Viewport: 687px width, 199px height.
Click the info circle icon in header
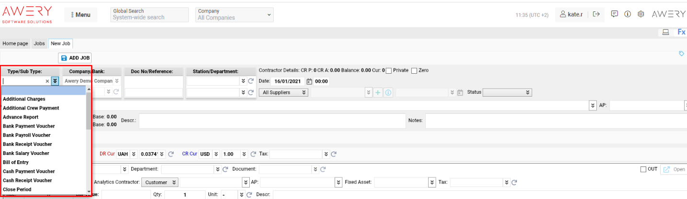[627, 14]
